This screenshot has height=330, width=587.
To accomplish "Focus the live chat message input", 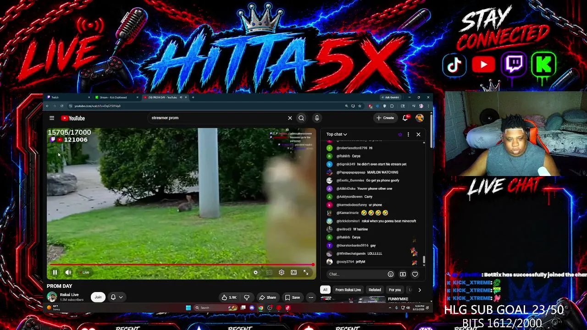I will 356,274.
